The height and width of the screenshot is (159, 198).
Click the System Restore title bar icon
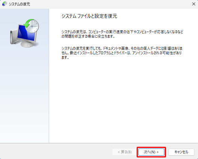pos(4,4)
